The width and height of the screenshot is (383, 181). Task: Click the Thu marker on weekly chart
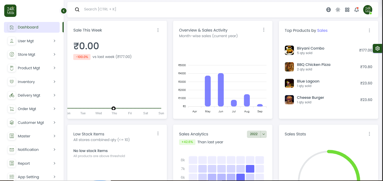pos(113,108)
